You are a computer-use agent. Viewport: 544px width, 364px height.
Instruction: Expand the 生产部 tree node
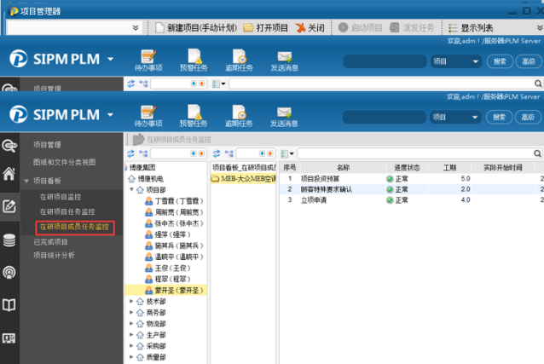point(131,334)
